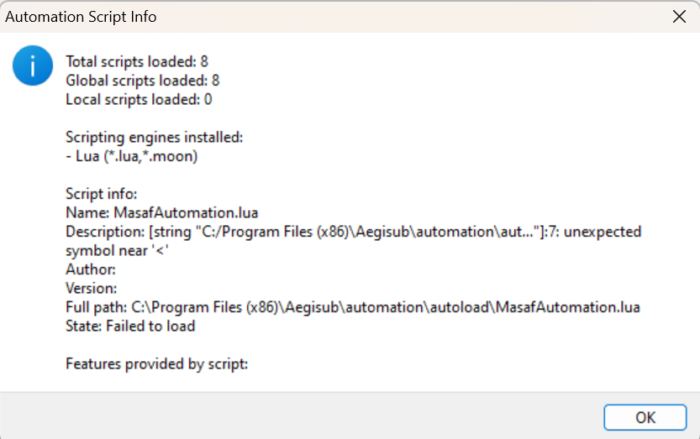Click the blue information icon
This screenshot has width=700, height=439.
click(x=33, y=65)
